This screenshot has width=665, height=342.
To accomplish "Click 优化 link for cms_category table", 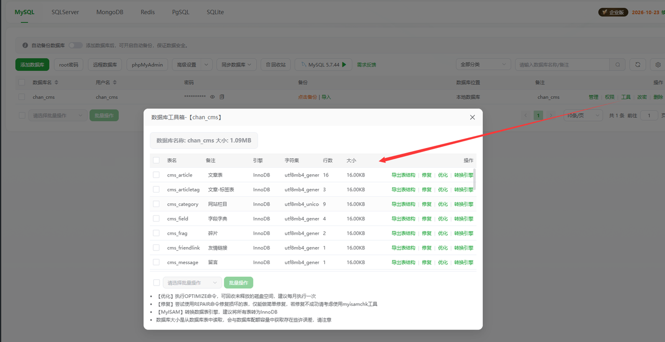I will pyautogui.click(x=443, y=204).
